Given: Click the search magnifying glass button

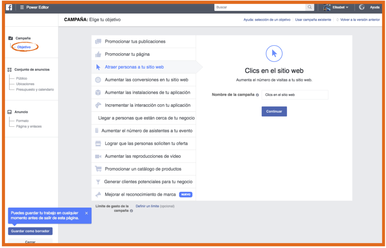Looking at the screenshot, I should [310, 7].
